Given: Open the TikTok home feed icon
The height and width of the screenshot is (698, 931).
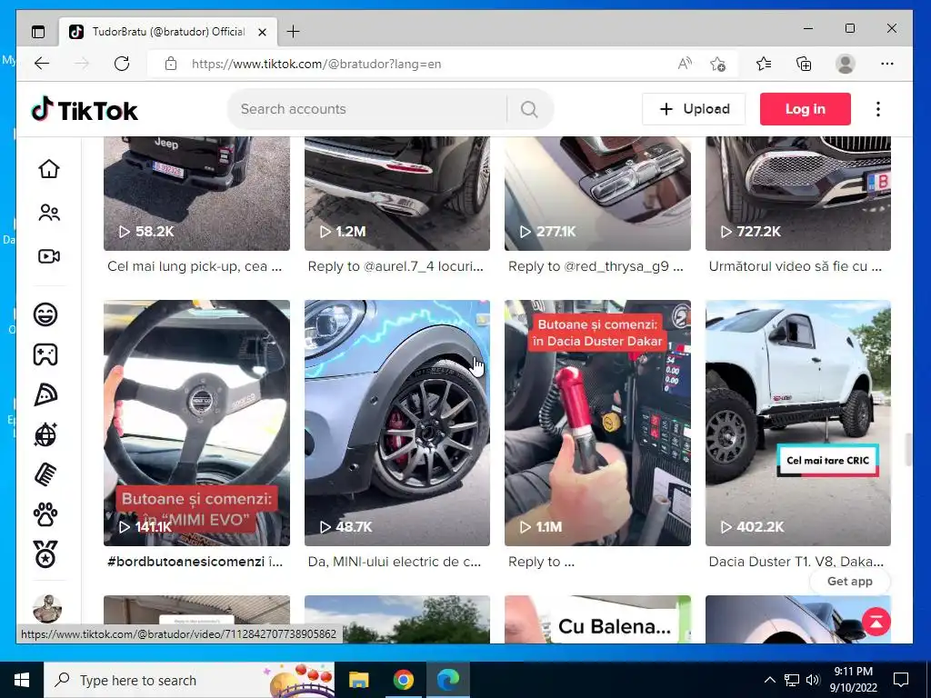Looking at the screenshot, I should point(49,169).
